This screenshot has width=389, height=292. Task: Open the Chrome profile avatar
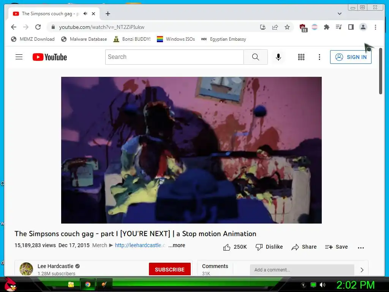coord(363,27)
